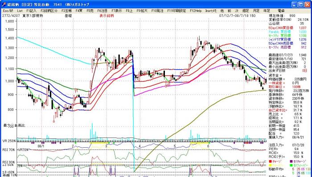Go to the next stock with 次
Image resolution: width=312 pixels, height=177 pixels.
pyautogui.click(x=237, y=11)
